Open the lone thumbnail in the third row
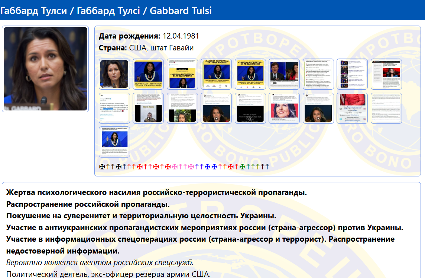Screen dimensions: 425x278 point(114,142)
